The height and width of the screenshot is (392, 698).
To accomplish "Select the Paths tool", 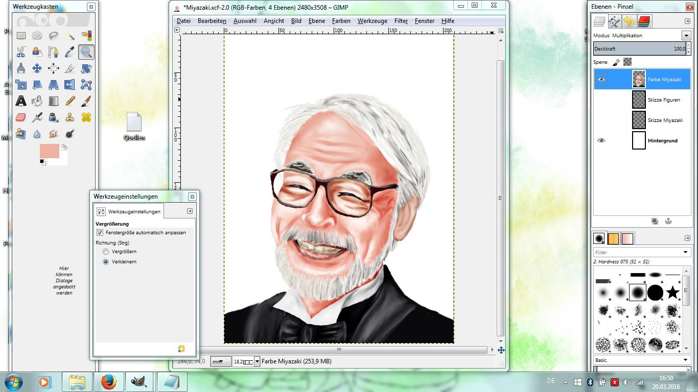I will [54, 52].
